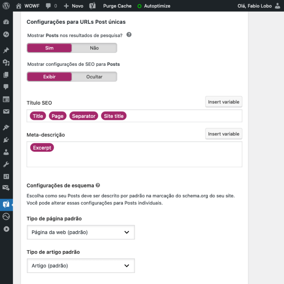284x284 pixels.
Task: Open the Settings sliders sidebar icon
Action: [x=6, y=176]
